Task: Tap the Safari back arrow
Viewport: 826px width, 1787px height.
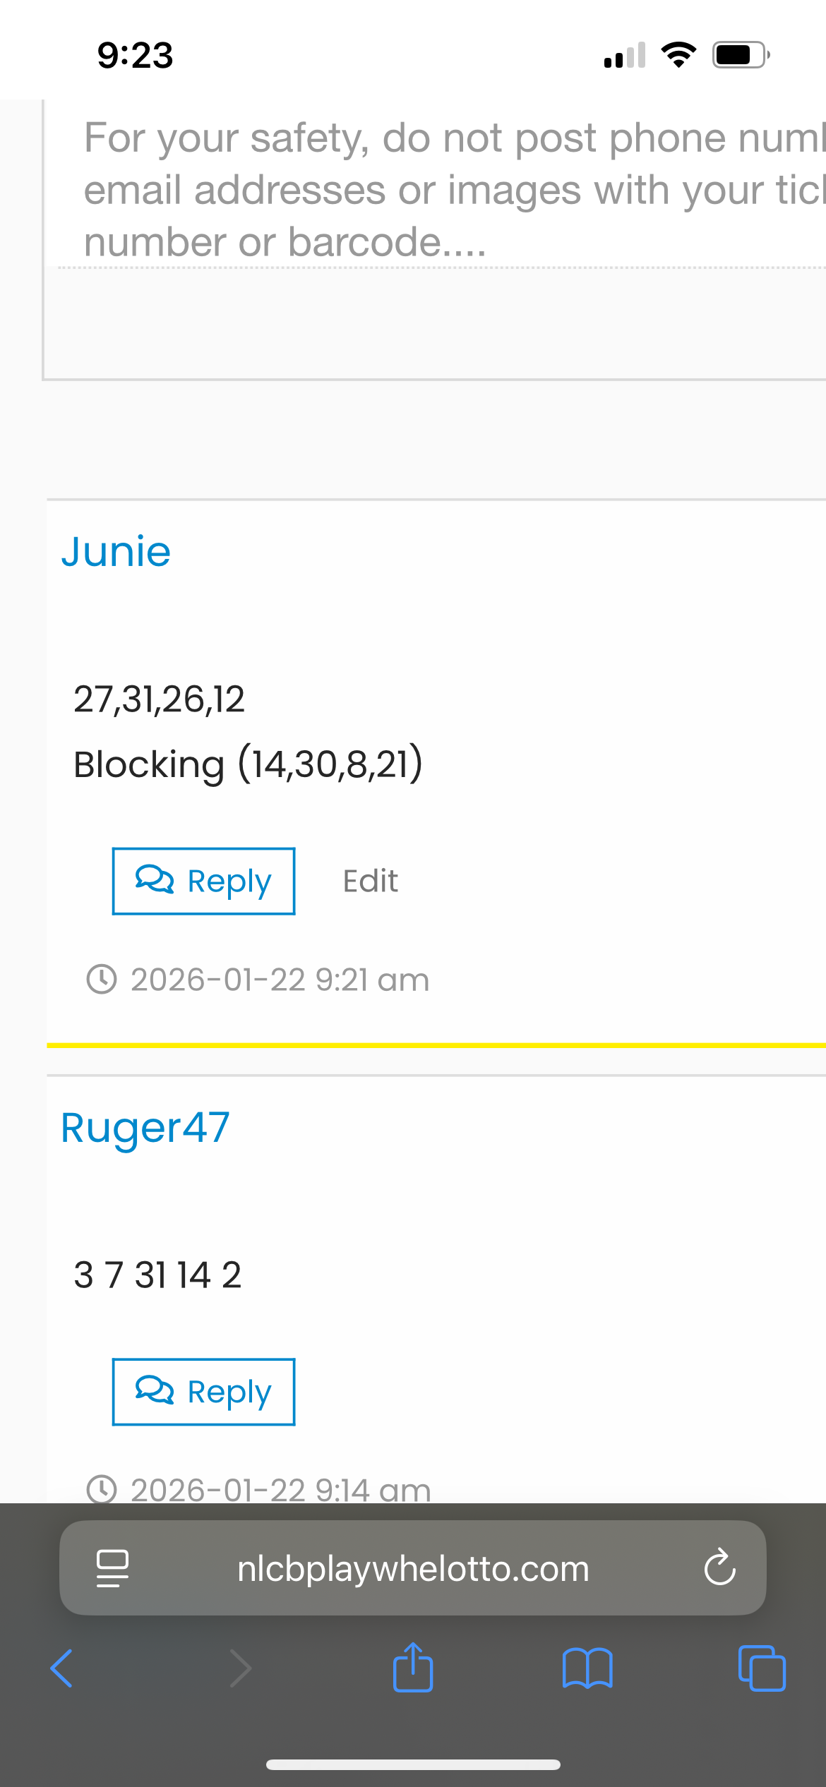Action: pos(62,1668)
